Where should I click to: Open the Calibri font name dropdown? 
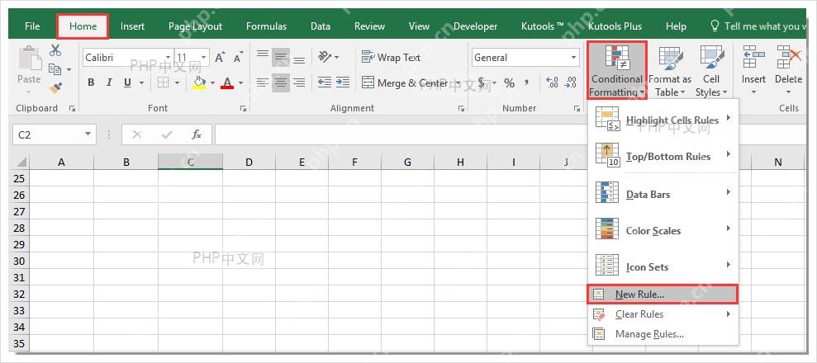pyautogui.click(x=168, y=58)
